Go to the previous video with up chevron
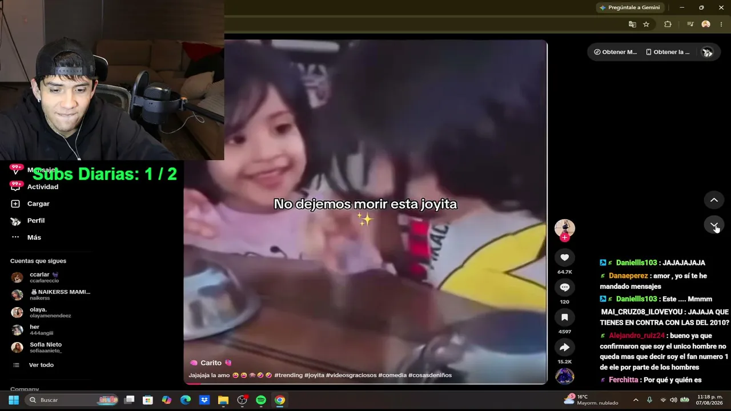 tap(714, 200)
